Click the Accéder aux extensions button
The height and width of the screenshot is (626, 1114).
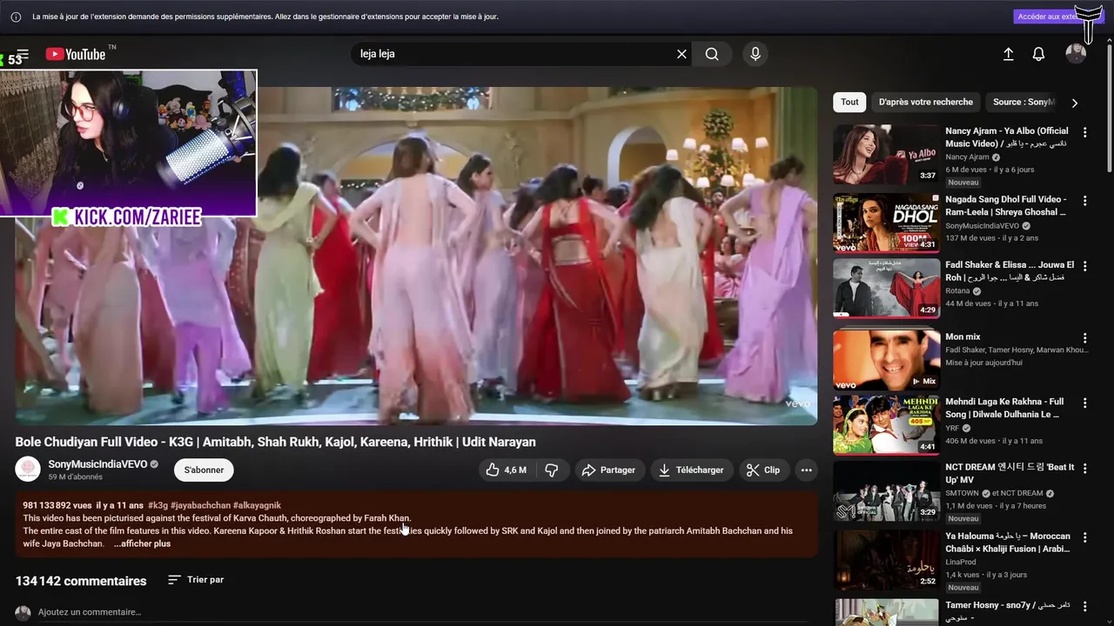(1048, 17)
